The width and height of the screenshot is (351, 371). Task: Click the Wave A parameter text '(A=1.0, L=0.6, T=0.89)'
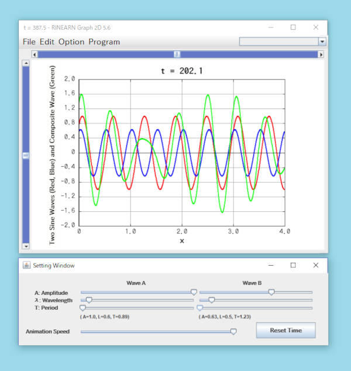pos(105,317)
